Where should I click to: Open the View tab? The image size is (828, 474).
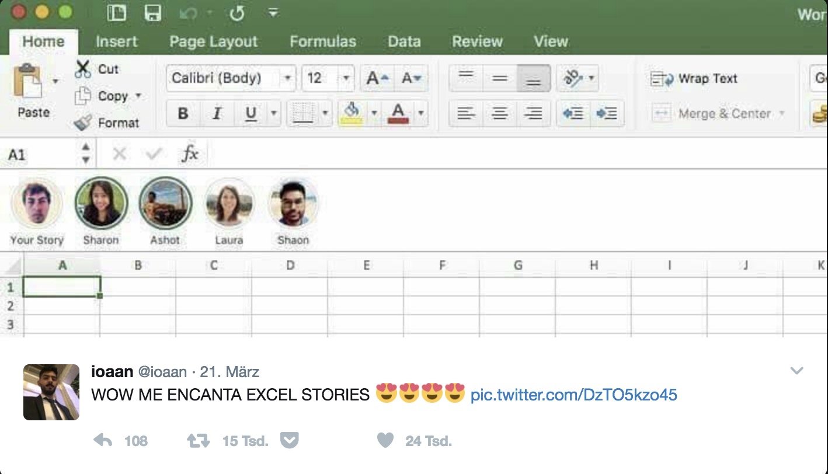(551, 42)
